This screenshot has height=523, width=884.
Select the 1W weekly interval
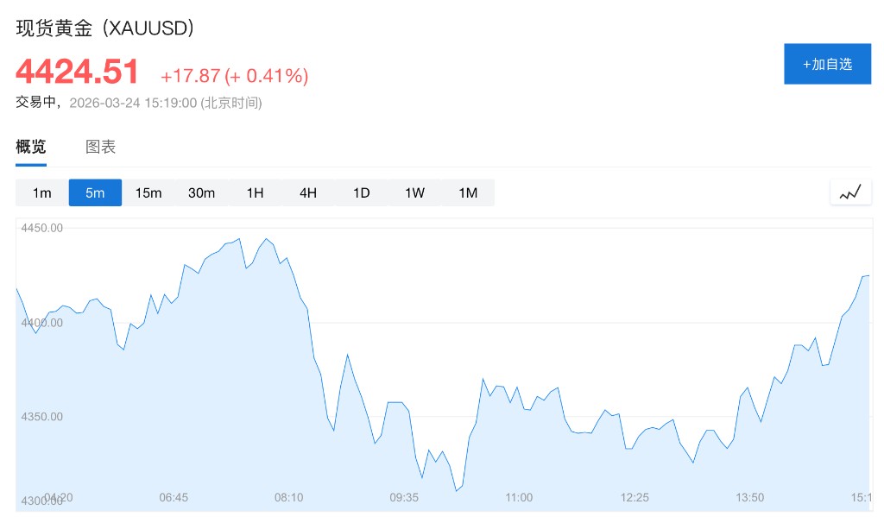414,192
